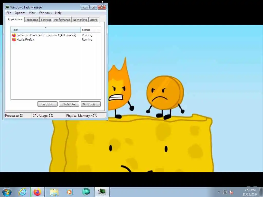Click the muted volume tray icon
This screenshot has width=263, height=197.
click(231, 192)
